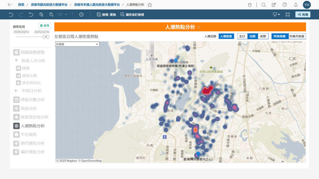Switch to the 人潮足跡 view
This screenshot has height=179, width=319.
click(x=210, y=36)
